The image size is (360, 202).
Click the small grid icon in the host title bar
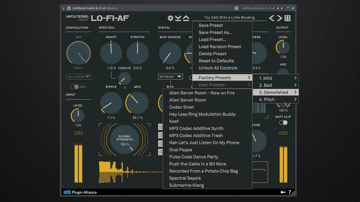(x=236, y=8)
